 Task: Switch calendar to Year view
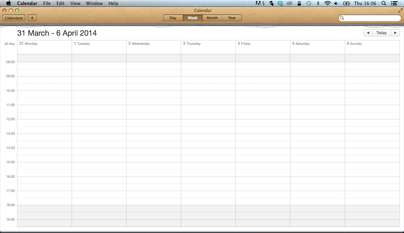point(232,18)
